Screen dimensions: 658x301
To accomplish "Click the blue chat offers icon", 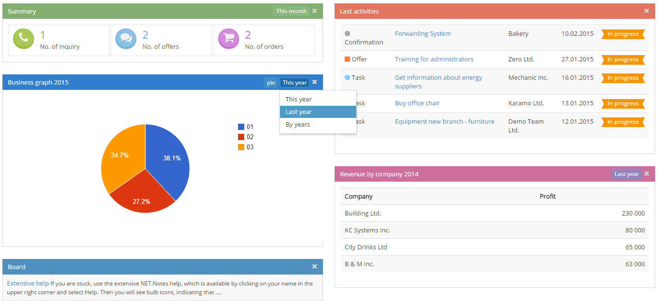I will (x=126, y=39).
